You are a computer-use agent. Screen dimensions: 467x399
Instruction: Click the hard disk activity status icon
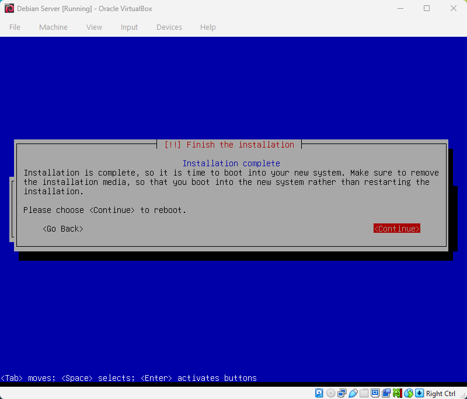point(319,393)
